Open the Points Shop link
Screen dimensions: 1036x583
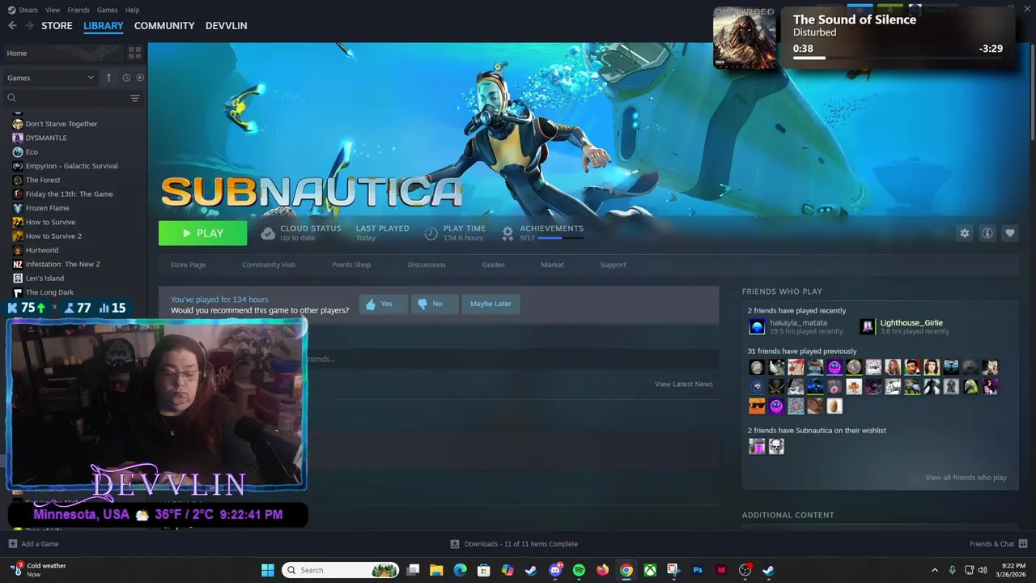351,265
